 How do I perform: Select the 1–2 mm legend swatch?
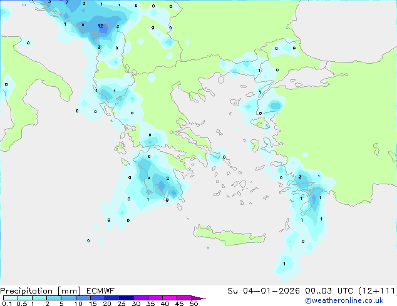[39, 298]
